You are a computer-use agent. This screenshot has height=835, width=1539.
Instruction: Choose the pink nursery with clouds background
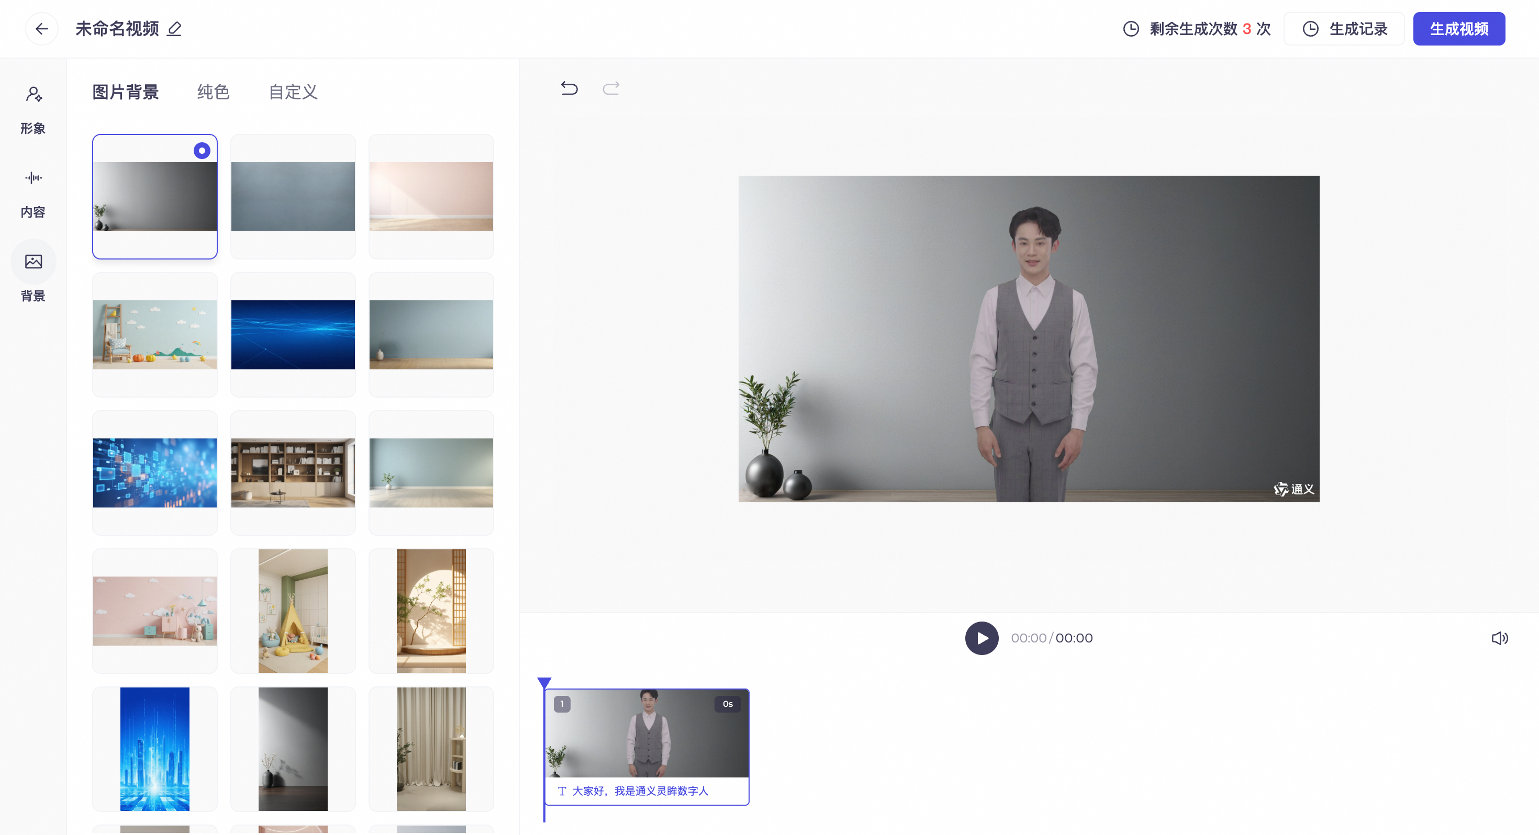[155, 611]
